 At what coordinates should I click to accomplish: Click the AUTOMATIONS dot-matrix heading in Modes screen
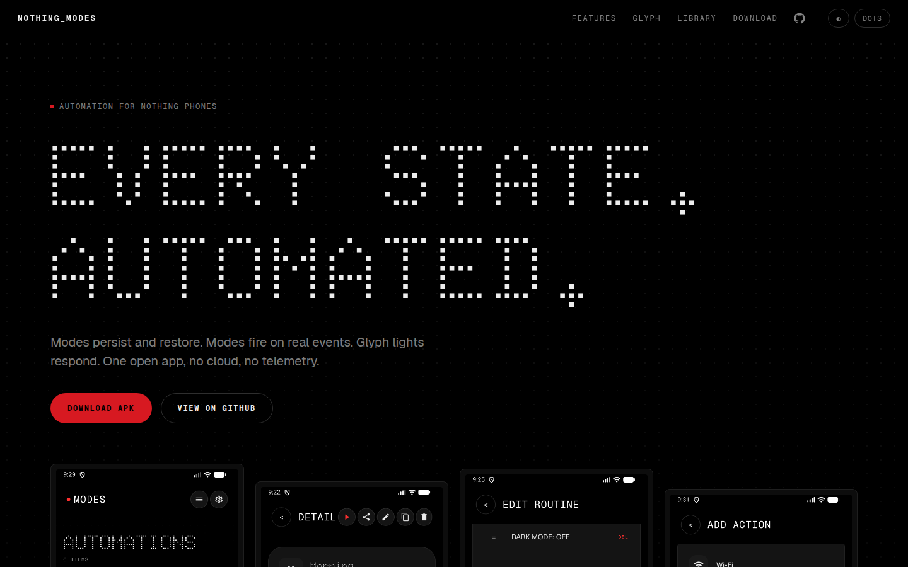129,542
